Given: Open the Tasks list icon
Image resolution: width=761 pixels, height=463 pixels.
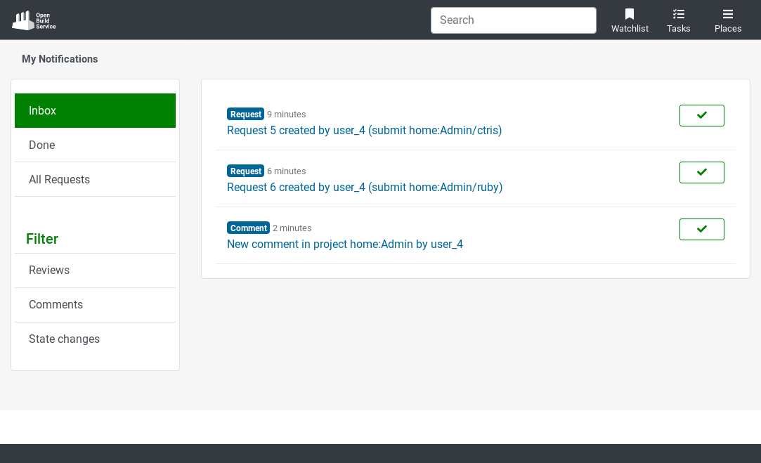Looking at the screenshot, I should pyautogui.click(x=678, y=14).
